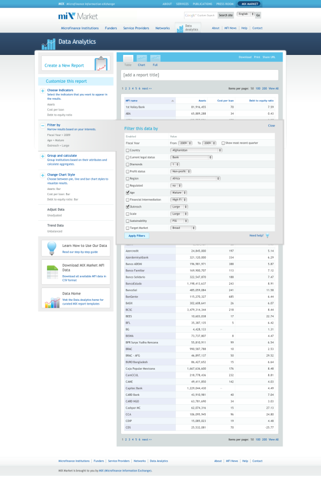Enable the Current legal status checkbox

pyautogui.click(x=127, y=157)
